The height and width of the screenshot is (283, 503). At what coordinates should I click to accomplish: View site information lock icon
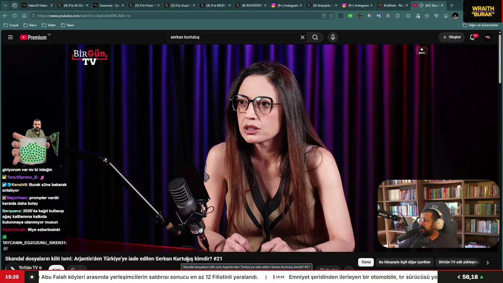click(x=34, y=16)
